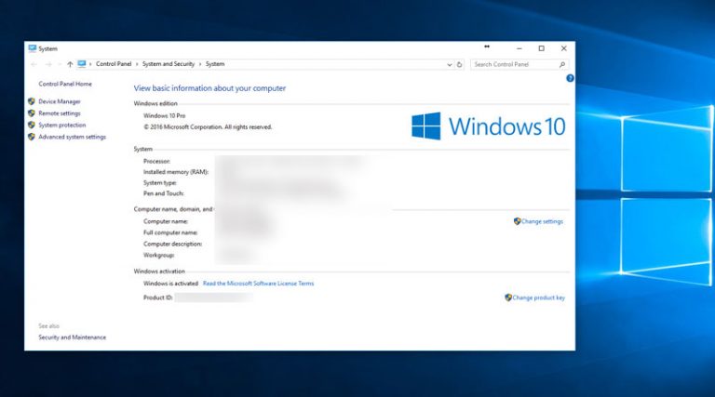Click the Microsoft Corporation copyright text
715x397 pixels.
[208, 127]
